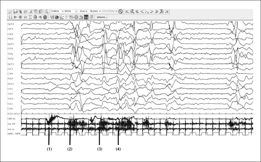Select the noc sn channel label
This screenshot has height=162, width=261.
click(11, 129)
